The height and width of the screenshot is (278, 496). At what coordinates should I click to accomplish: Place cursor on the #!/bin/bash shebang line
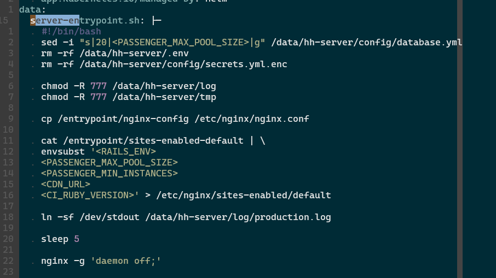pos(71,32)
